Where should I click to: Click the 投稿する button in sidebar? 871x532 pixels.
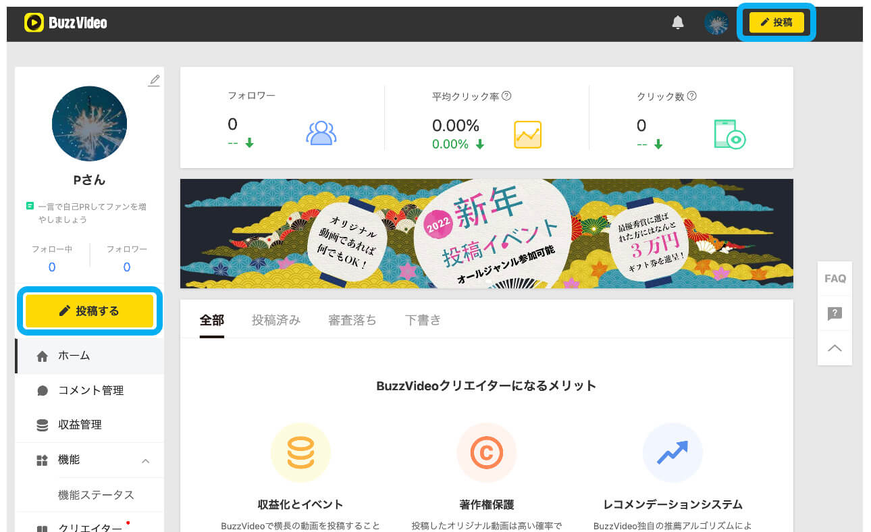[90, 311]
